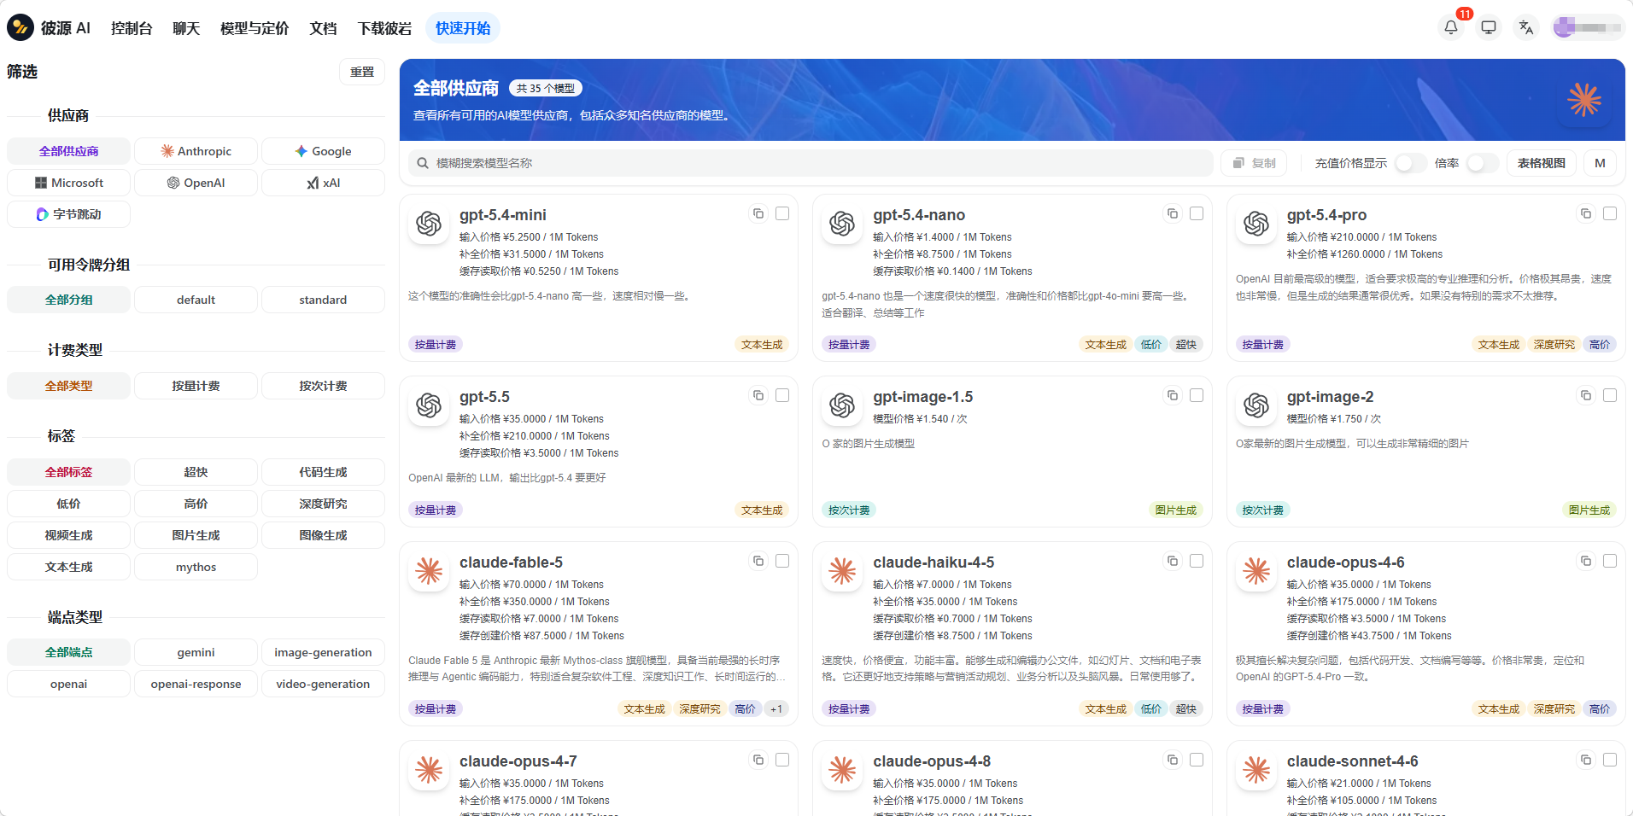This screenshot has height=816, width=1633.
Task: Copy the claude-fable-5 model name icon
Action: [x=758, y=561]
